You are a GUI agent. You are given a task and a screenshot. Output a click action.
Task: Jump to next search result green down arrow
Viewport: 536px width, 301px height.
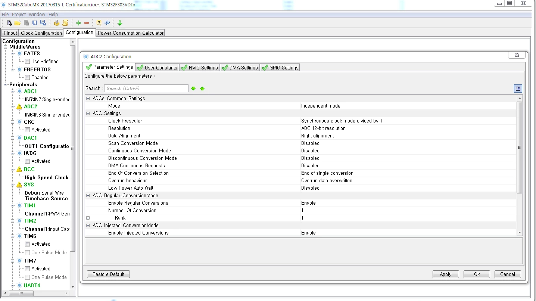(x=193, y=89)
